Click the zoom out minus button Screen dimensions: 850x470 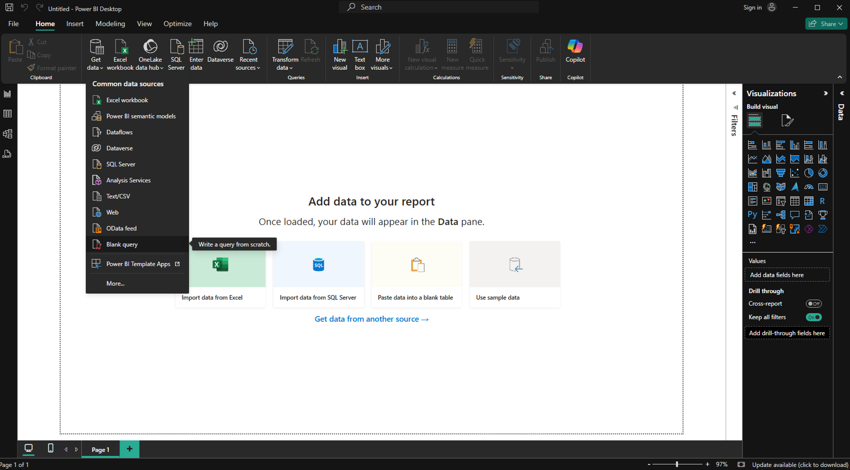pos(649,465)
